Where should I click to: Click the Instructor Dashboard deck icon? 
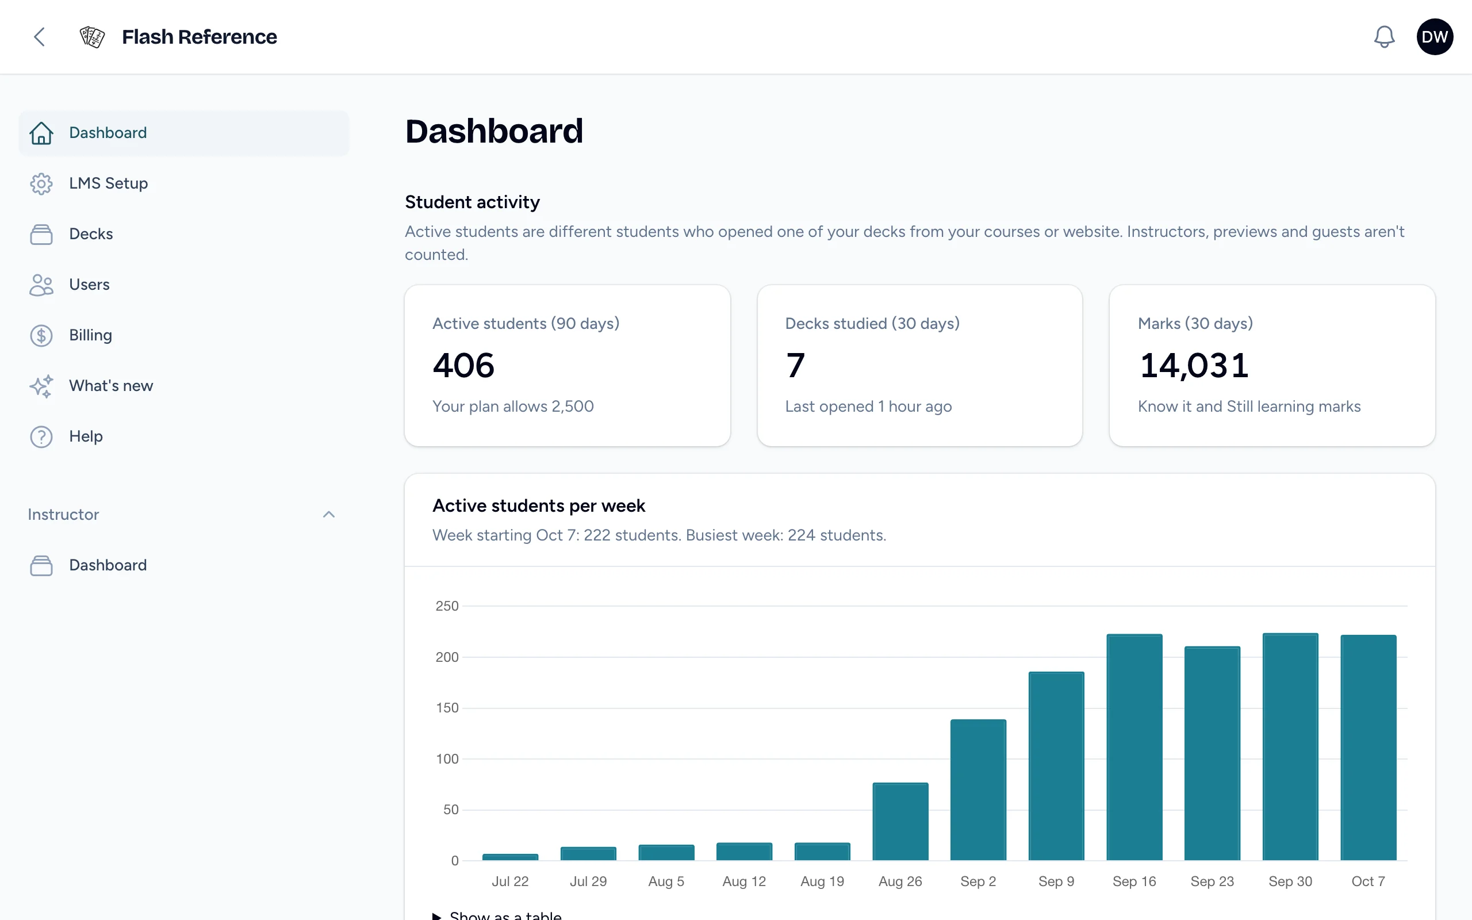(41, 565)
